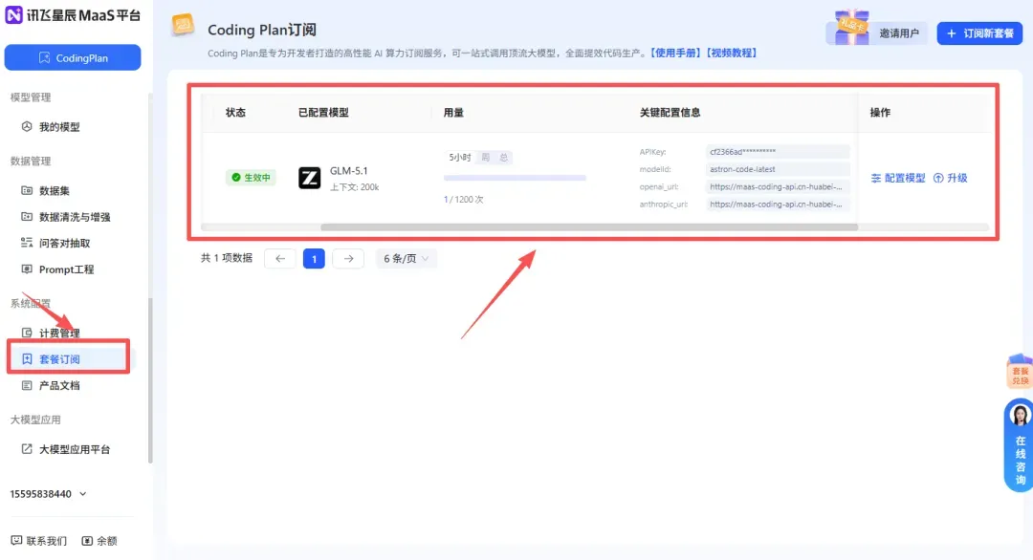Go to previous page arrow
The height and width of the screenshot is (560, 1033).
tap(280, 259)
